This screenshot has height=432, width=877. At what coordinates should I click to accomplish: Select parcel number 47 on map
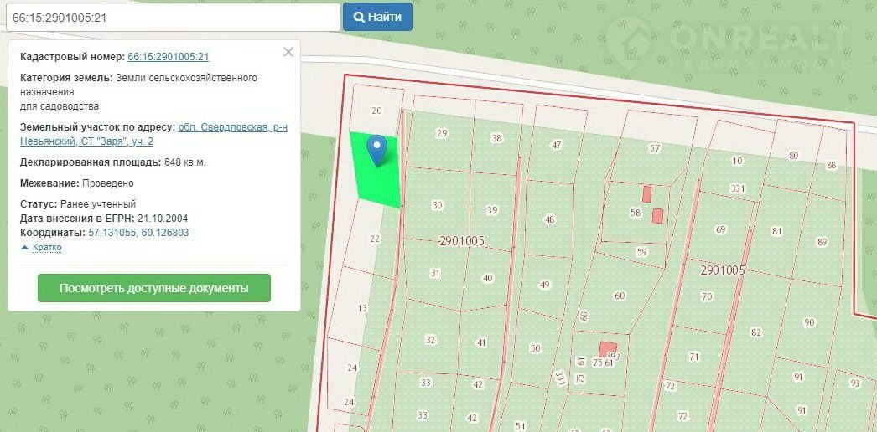556,146
